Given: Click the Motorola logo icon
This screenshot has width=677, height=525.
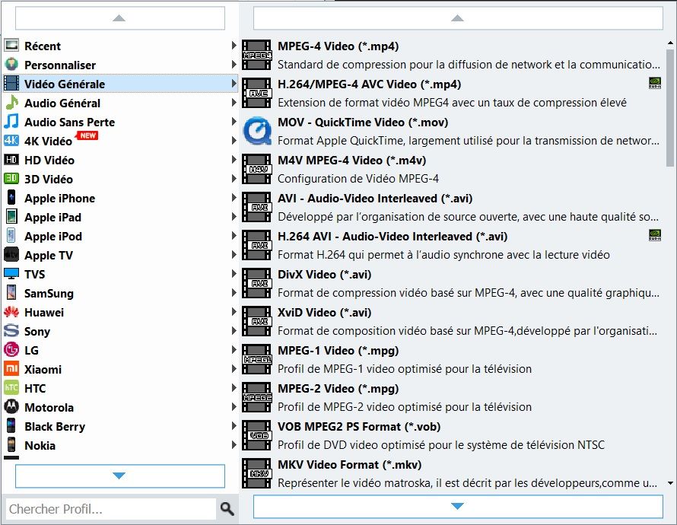Looking at the screenshot, I should (11, 407).
